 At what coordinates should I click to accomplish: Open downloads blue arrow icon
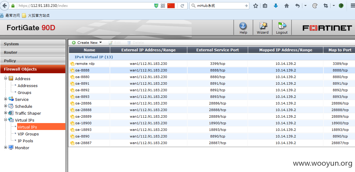click(276, 6)
